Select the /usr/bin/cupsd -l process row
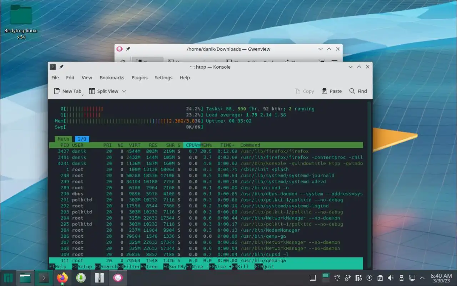The image size is (457, 286). [206, 255]
